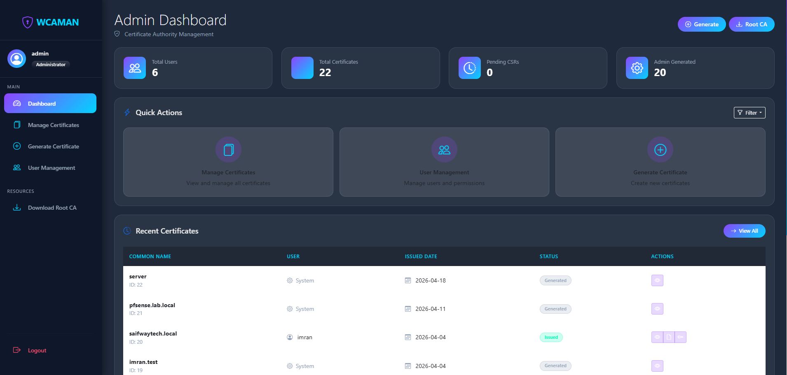Image resolution: width=787 pixels, height=375 pixels.
Task: Open the Generate Certificate quick action card
Action: point(660,162)
